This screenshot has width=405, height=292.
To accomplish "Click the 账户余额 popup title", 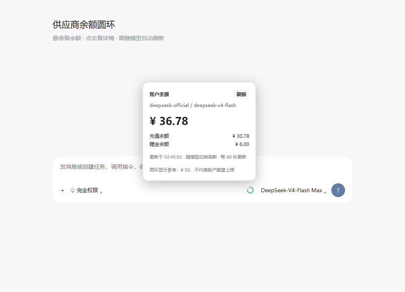I will point(159,94).
